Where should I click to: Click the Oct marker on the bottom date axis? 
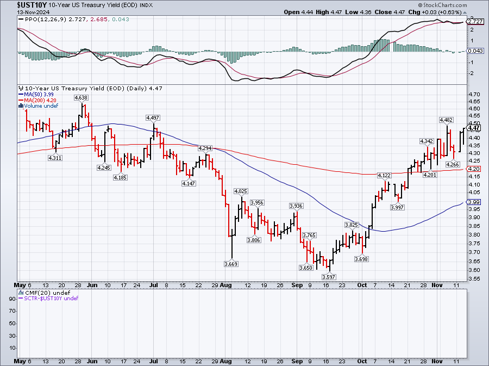362,361
